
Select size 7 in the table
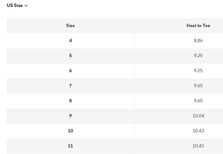[x=70, y=86]
